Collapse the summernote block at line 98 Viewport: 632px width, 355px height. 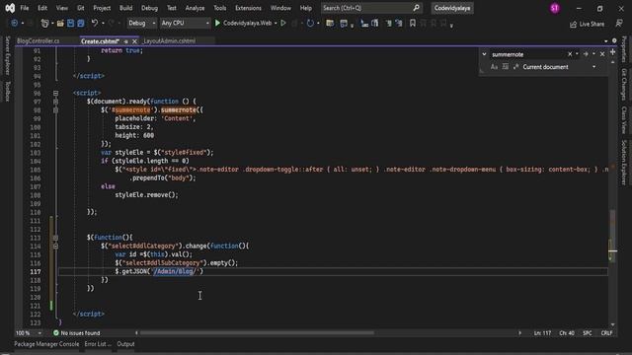[x=55, y=109]
